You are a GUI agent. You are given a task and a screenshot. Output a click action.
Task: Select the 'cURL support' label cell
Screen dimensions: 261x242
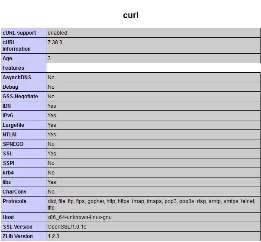24,33
